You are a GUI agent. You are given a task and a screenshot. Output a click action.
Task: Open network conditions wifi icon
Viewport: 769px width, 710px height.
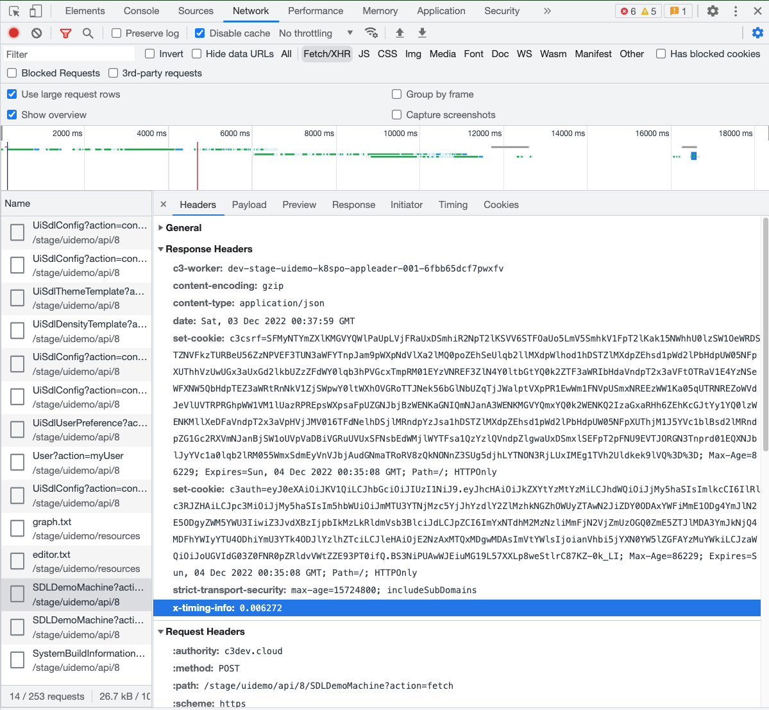(x=371, y=33)
